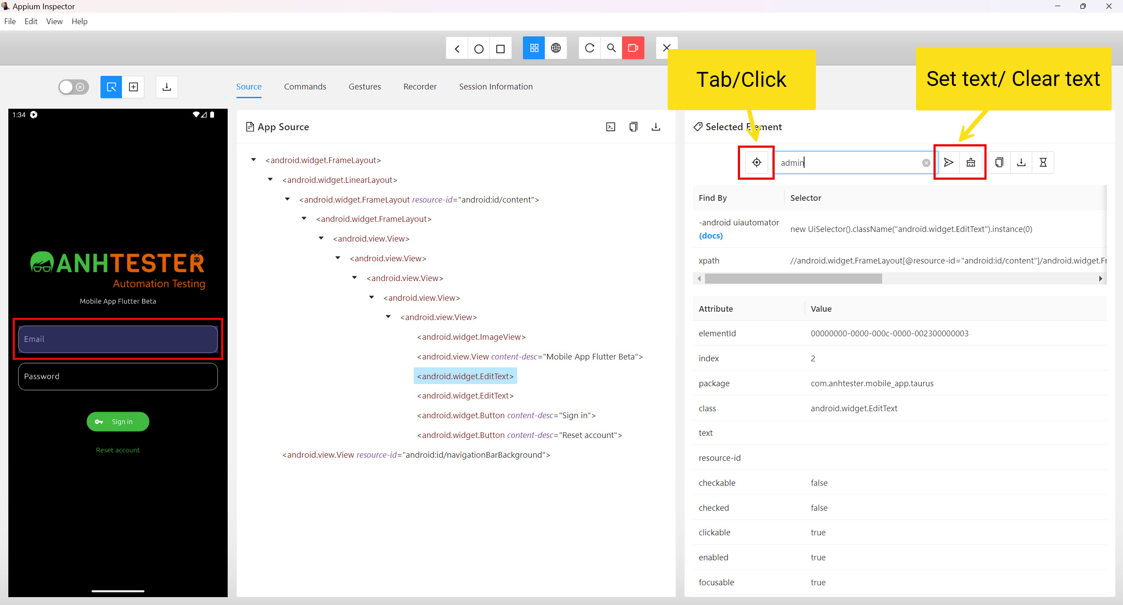
Task: Refresh source and screenshot
Action: pyautogui.click(x=590, y=48)
